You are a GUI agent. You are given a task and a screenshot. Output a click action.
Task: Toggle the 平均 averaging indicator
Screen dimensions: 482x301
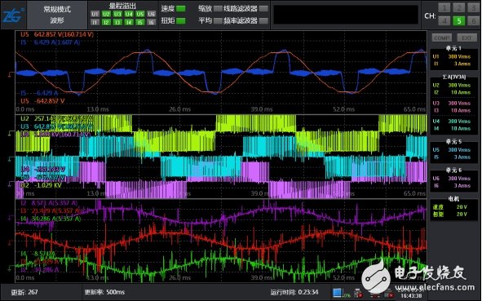[x=218, y=21]
